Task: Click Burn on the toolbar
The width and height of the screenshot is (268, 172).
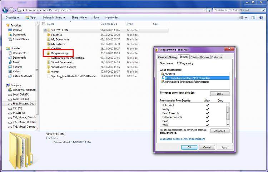Action: 96,18
